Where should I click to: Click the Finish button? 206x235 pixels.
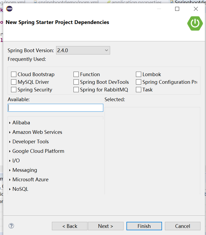144,226
